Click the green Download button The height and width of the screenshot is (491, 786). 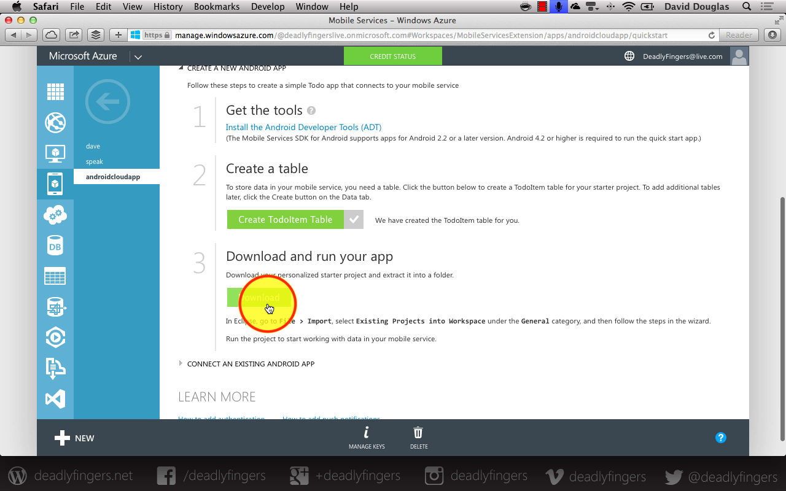pyautogui.click(x=259, y=298)
